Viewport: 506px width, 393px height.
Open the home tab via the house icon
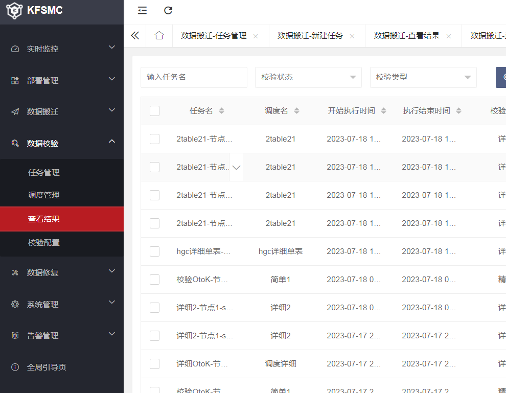tap(159, 35)
